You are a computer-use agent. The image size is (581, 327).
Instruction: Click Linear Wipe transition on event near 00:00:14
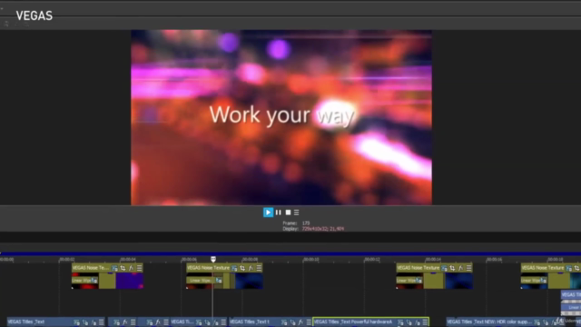point(409,281)
